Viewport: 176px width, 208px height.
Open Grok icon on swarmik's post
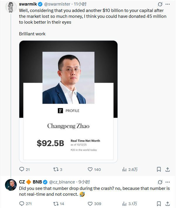point(160,4)
